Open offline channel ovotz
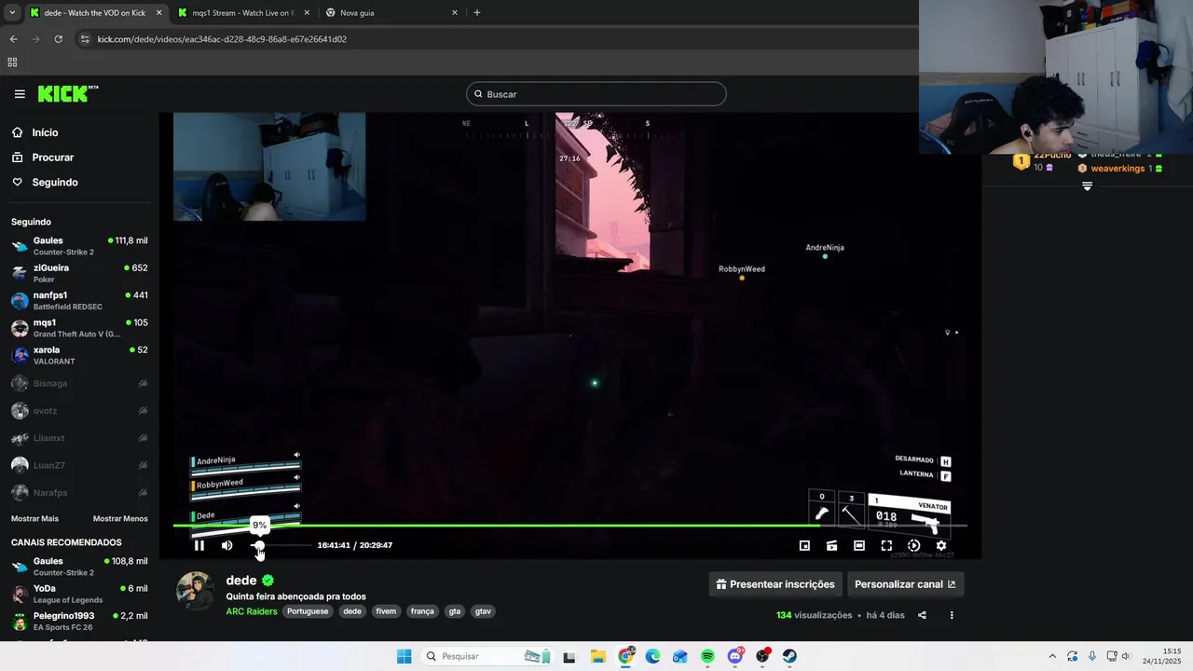The width and height of the screenshot is (1193, 671). [79, 410]
